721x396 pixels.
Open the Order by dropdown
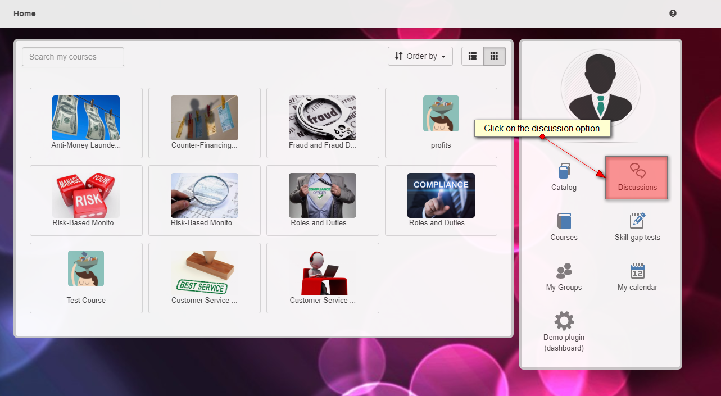420,56
